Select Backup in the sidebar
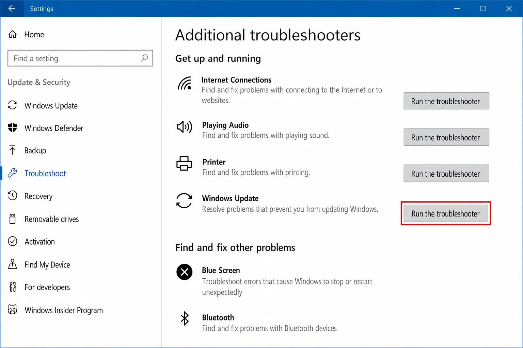523x348 pixels. (35, 151)
